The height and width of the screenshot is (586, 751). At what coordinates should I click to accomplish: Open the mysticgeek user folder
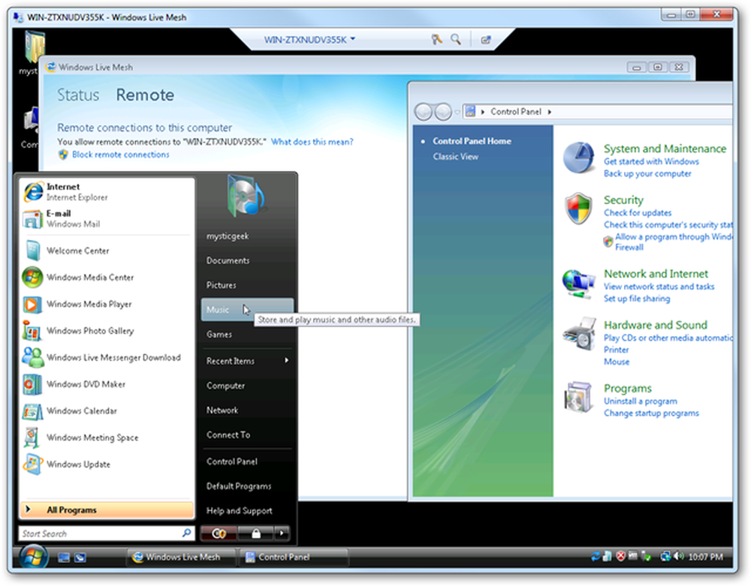coord(247,236)
